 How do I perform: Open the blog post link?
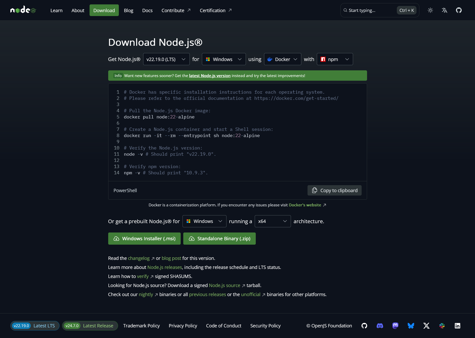pyautogui.click(x=171, y=258)
